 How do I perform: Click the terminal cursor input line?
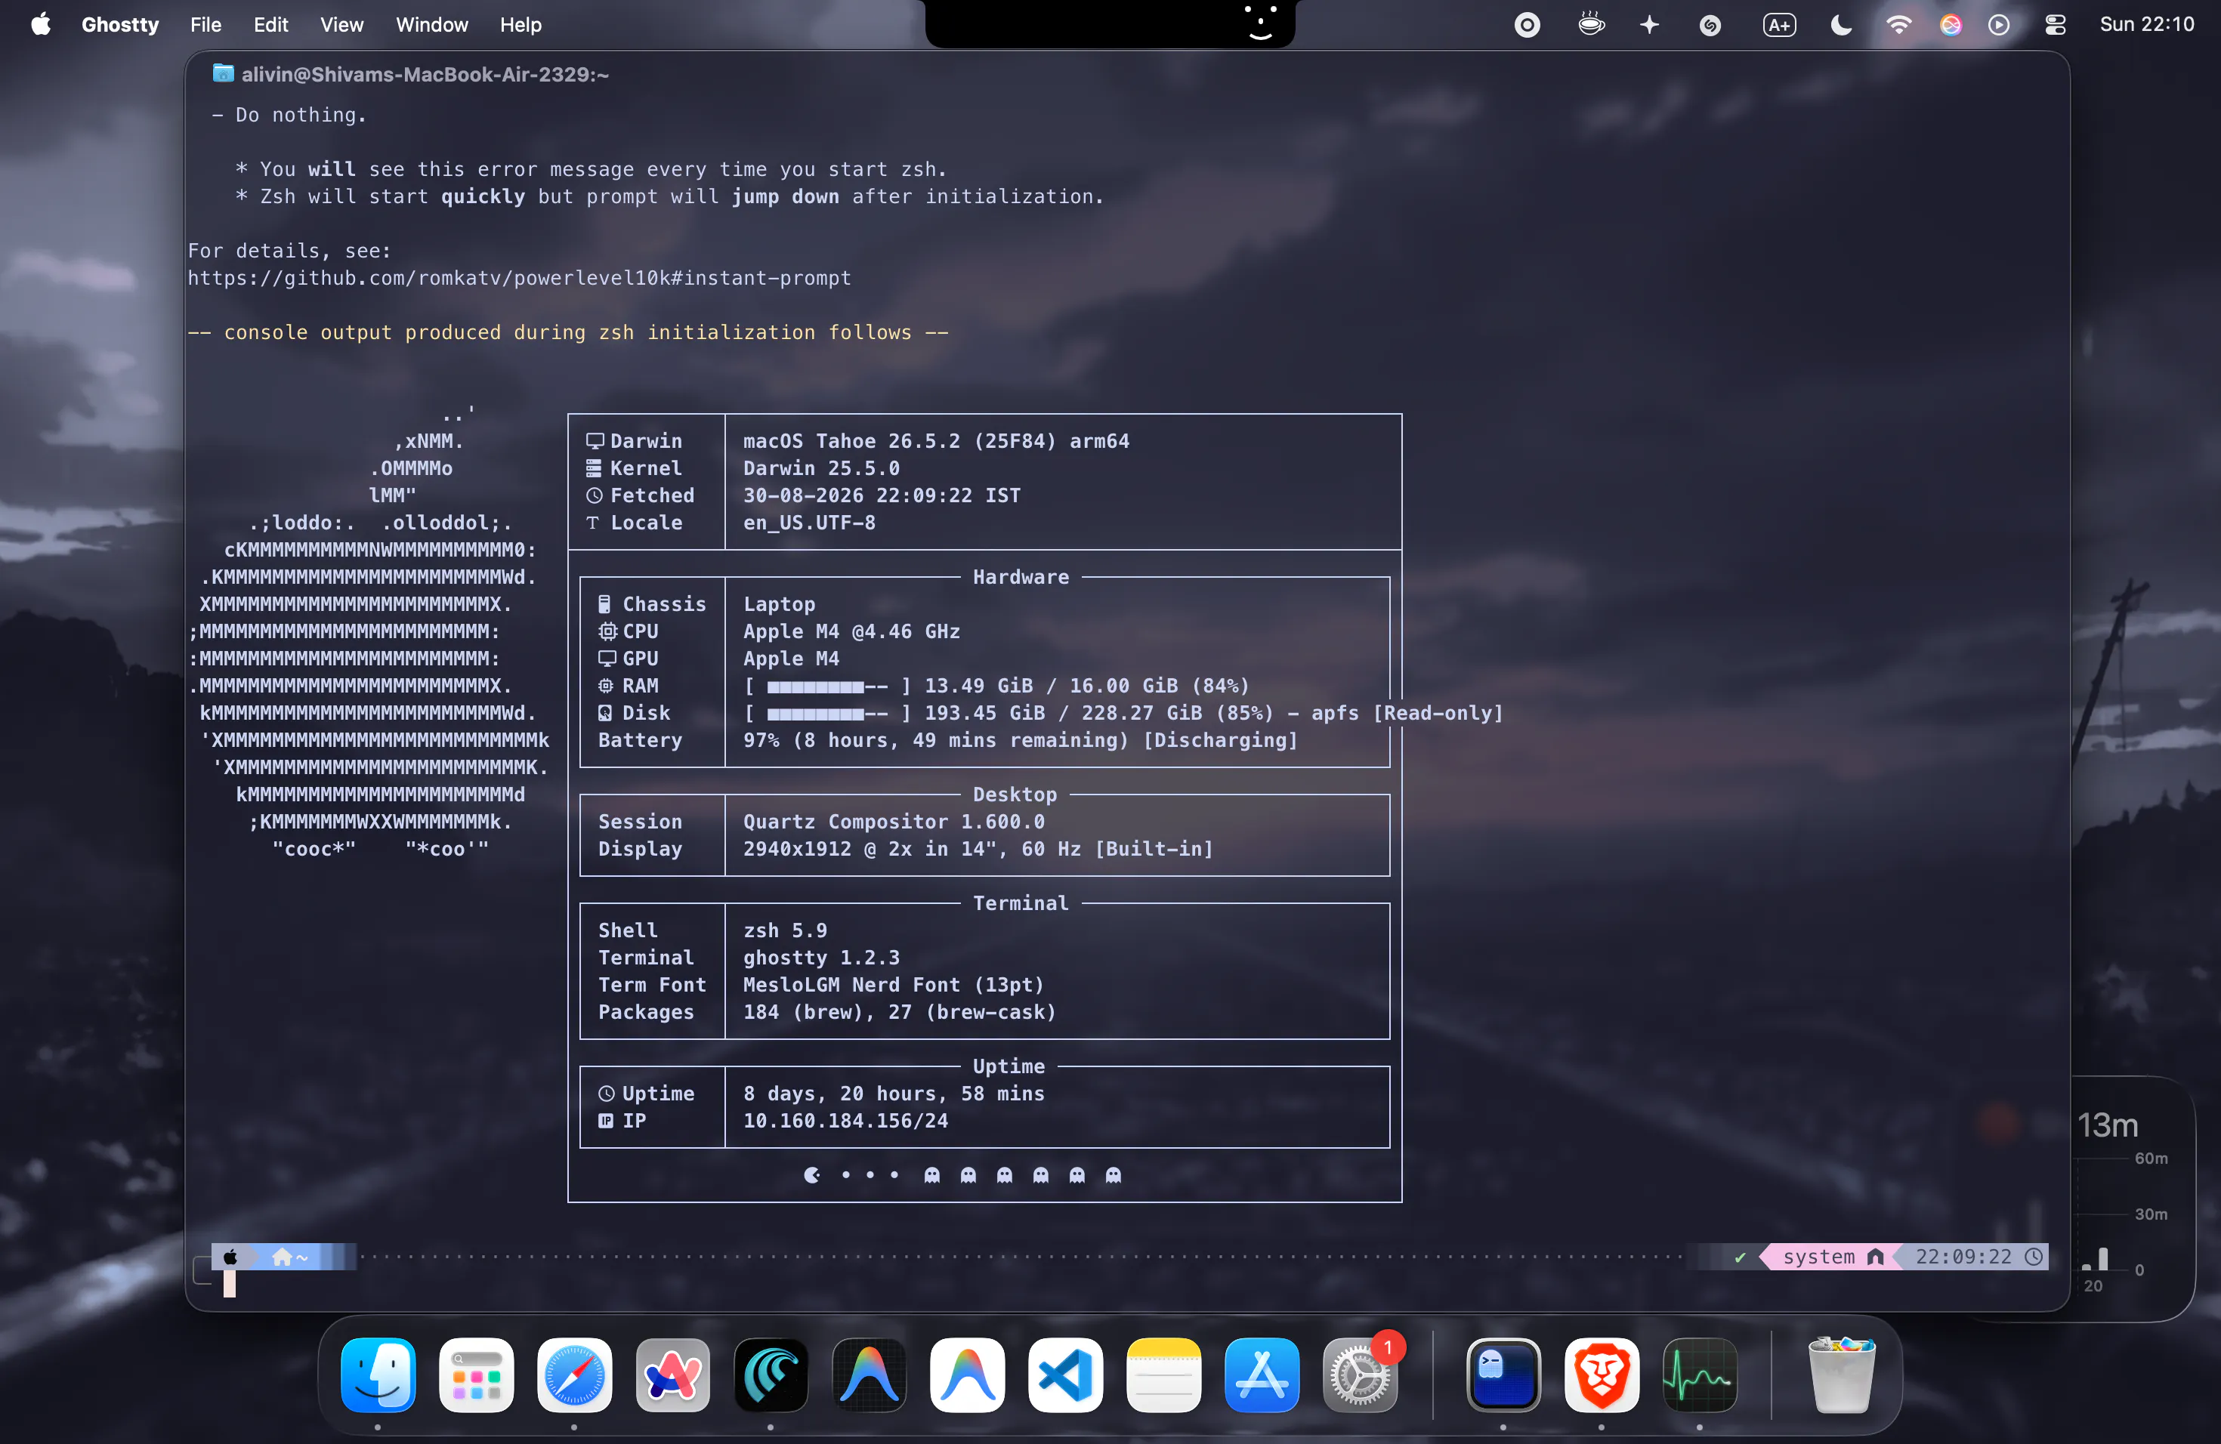[x=230, y=1285]
